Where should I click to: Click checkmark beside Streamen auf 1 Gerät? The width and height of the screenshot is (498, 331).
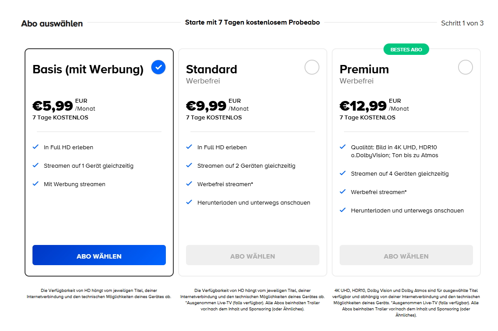tap(36, 165)
